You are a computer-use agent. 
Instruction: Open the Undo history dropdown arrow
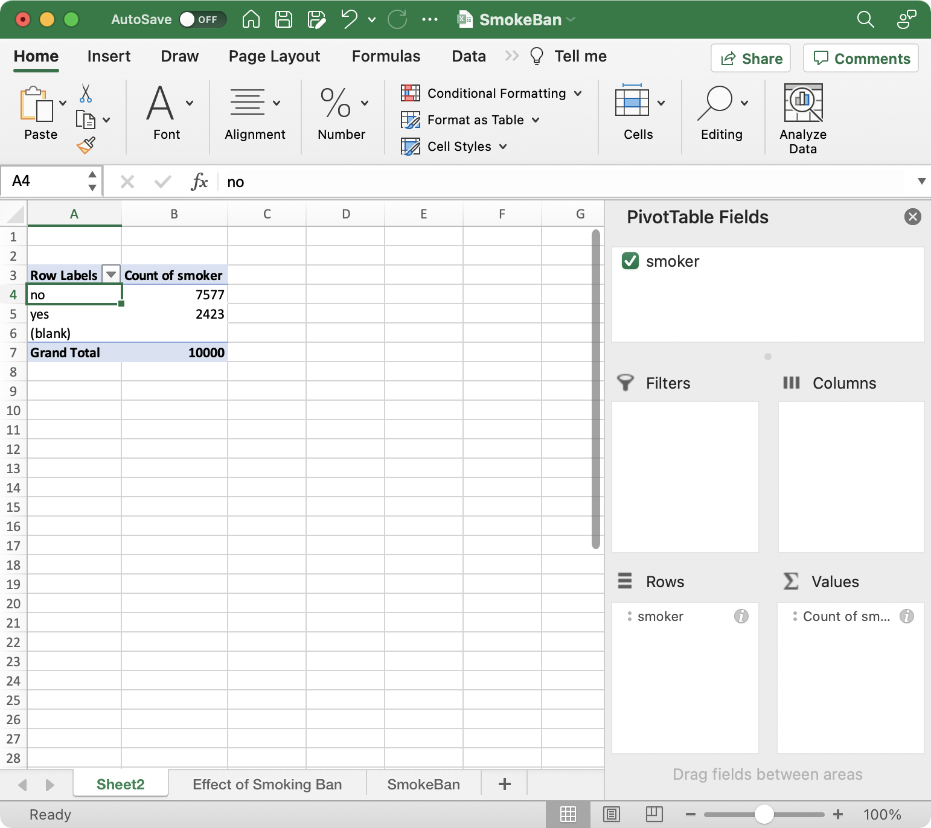click(372, 20)
